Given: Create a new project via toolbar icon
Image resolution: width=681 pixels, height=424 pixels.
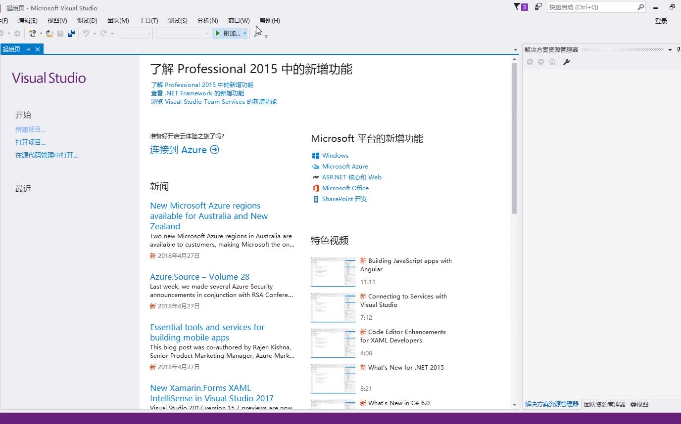Looking at the screenshot, I should point(33,33).
